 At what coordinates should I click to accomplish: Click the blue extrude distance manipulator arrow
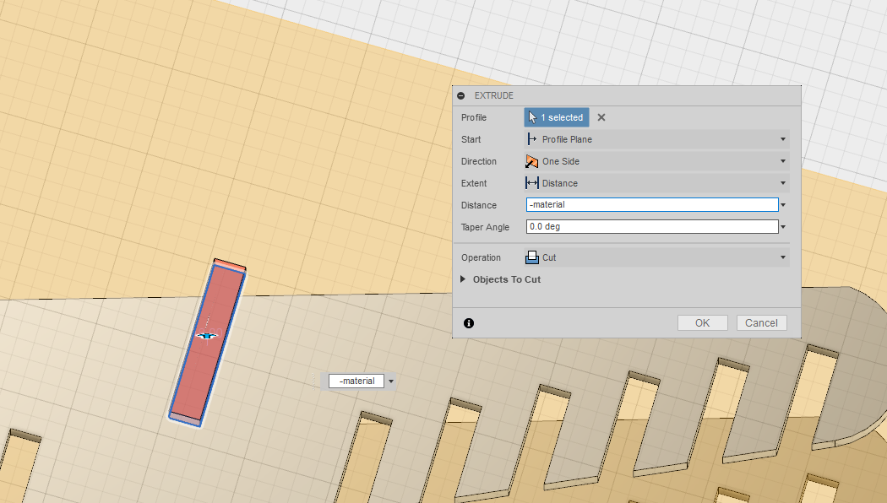click(208, 336)
